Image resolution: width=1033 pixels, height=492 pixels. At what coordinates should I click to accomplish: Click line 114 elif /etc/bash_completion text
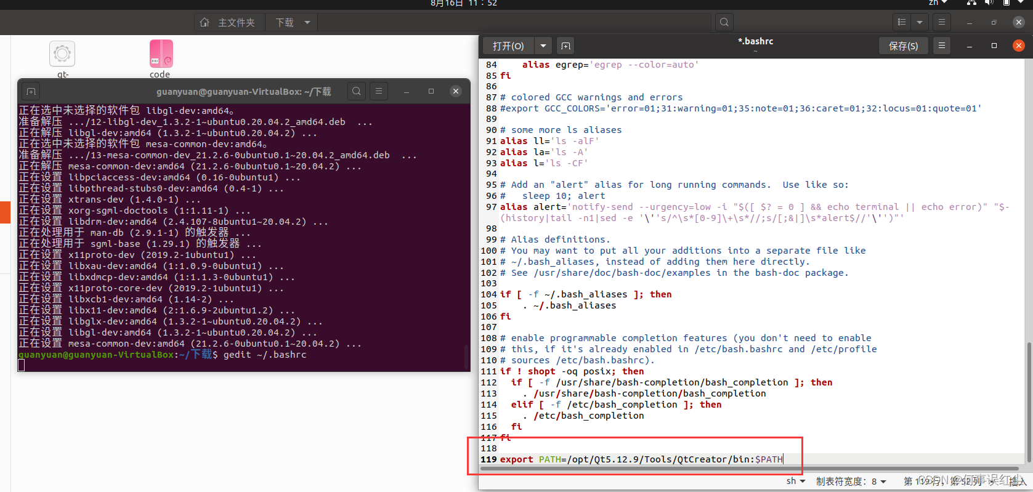616,405
